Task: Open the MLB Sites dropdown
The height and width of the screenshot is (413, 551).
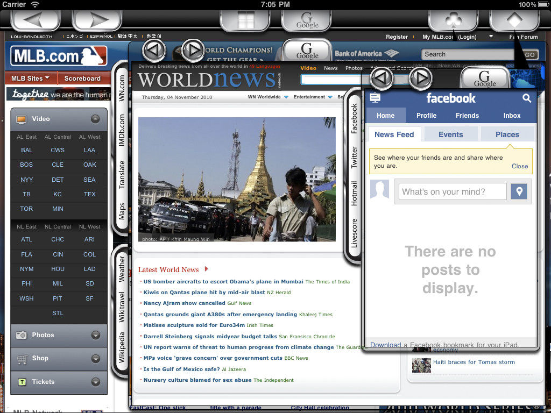Action: (x=31, y=79)
